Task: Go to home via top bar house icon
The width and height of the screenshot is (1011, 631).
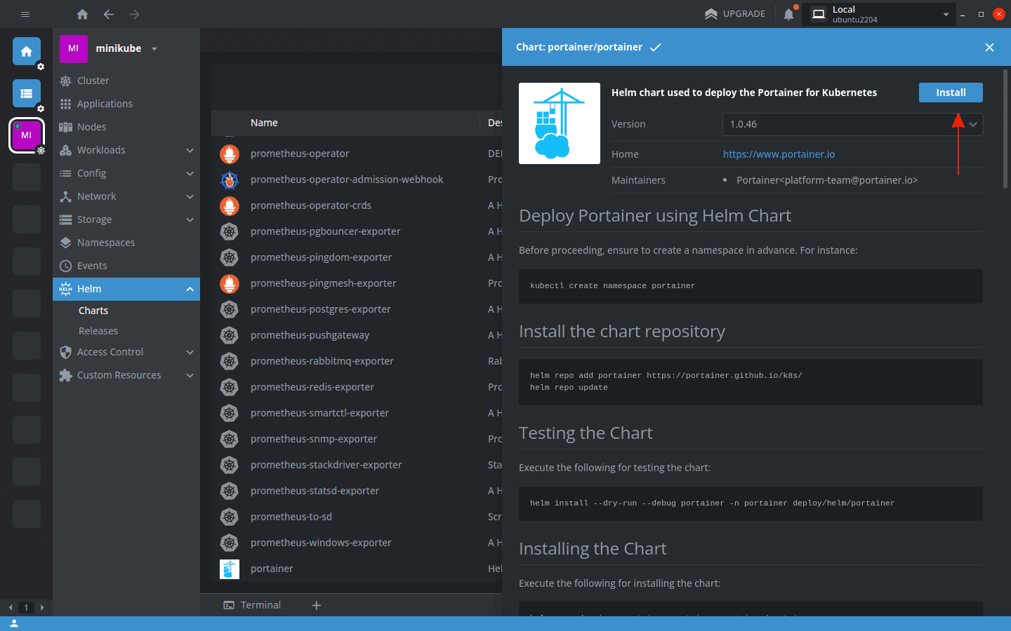Action: click(82, 14)
